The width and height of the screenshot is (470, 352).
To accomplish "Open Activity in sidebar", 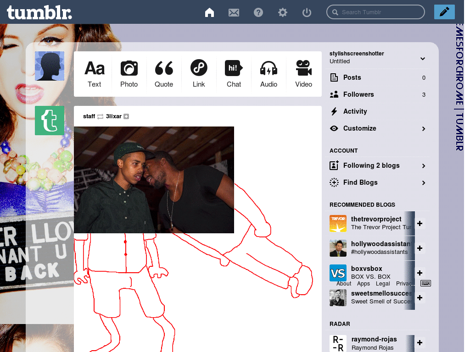I will tap(378, 111).
